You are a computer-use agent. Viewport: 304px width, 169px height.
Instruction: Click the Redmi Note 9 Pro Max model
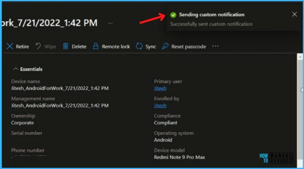click(x=179, y=157)
